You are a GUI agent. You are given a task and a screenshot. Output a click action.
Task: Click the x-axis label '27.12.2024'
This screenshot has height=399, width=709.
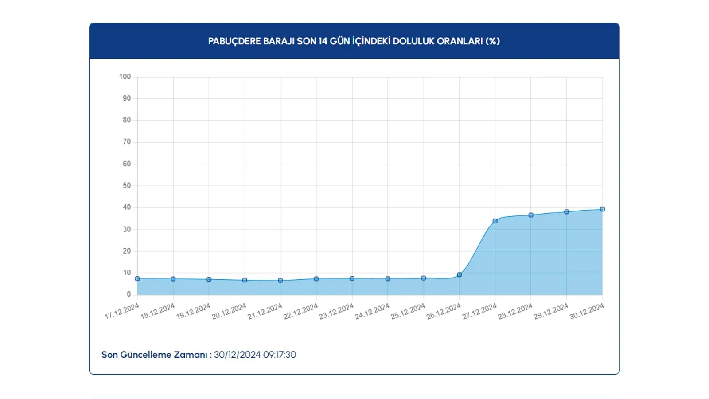point(480,311)
